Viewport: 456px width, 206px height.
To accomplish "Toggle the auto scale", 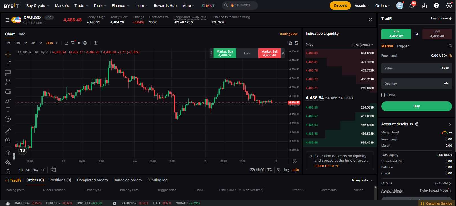I will click(295, 170).
